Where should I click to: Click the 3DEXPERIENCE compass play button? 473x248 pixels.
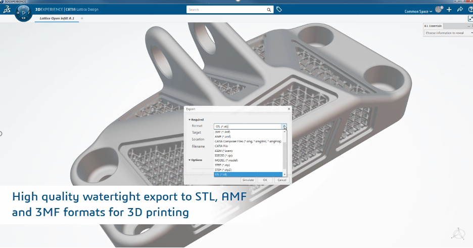click(24, 13)
